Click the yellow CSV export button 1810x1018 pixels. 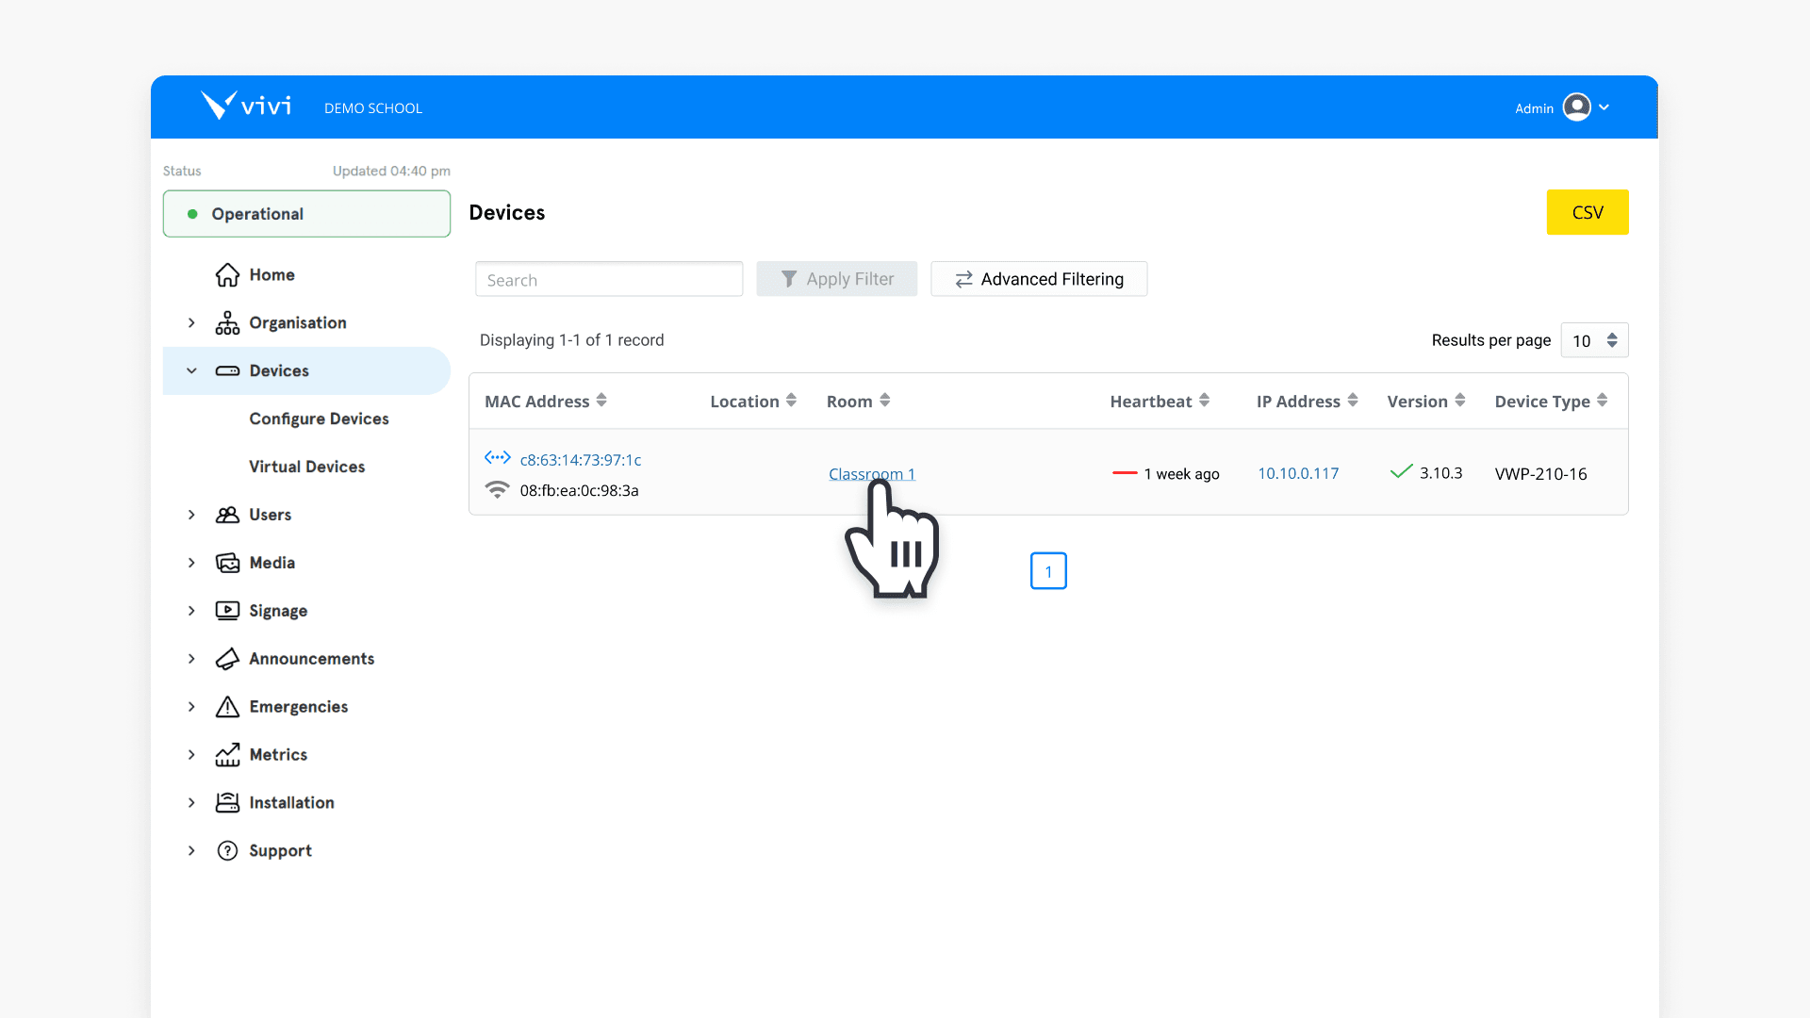point(1587,212)
